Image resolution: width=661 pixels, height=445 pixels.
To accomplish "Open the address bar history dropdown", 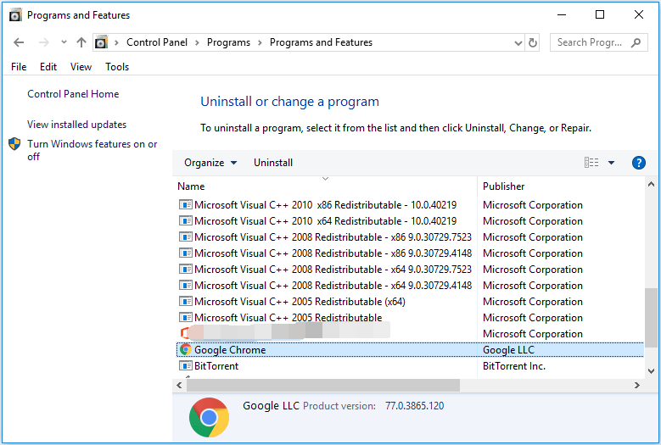I will (x=518, y=43).
